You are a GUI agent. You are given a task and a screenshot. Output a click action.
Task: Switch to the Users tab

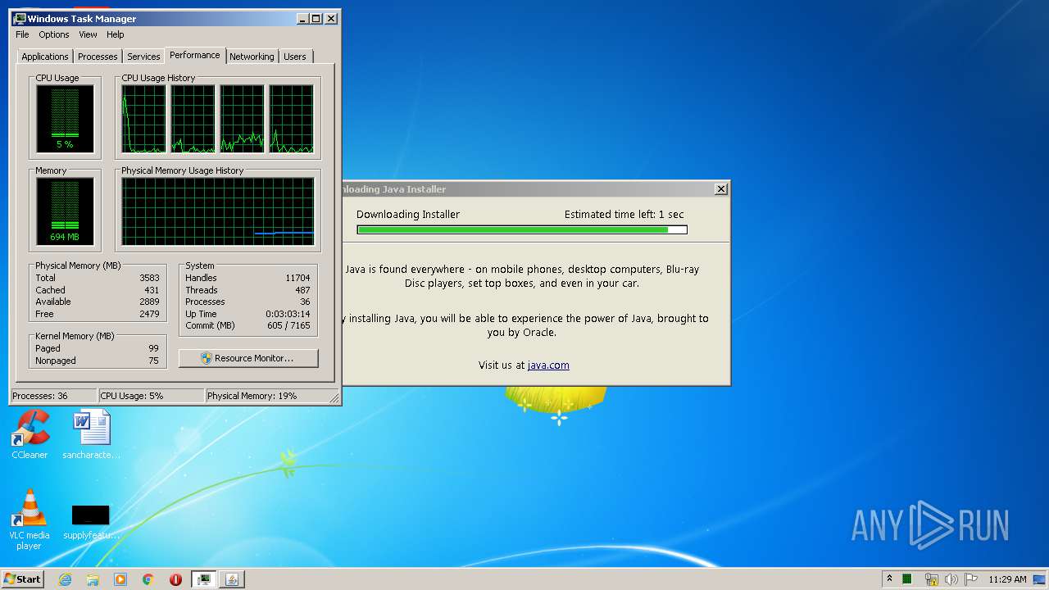(295, 57)
